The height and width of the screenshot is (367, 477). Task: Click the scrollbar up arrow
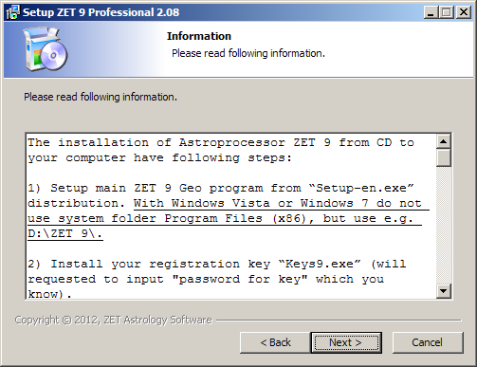pos(444,141)
